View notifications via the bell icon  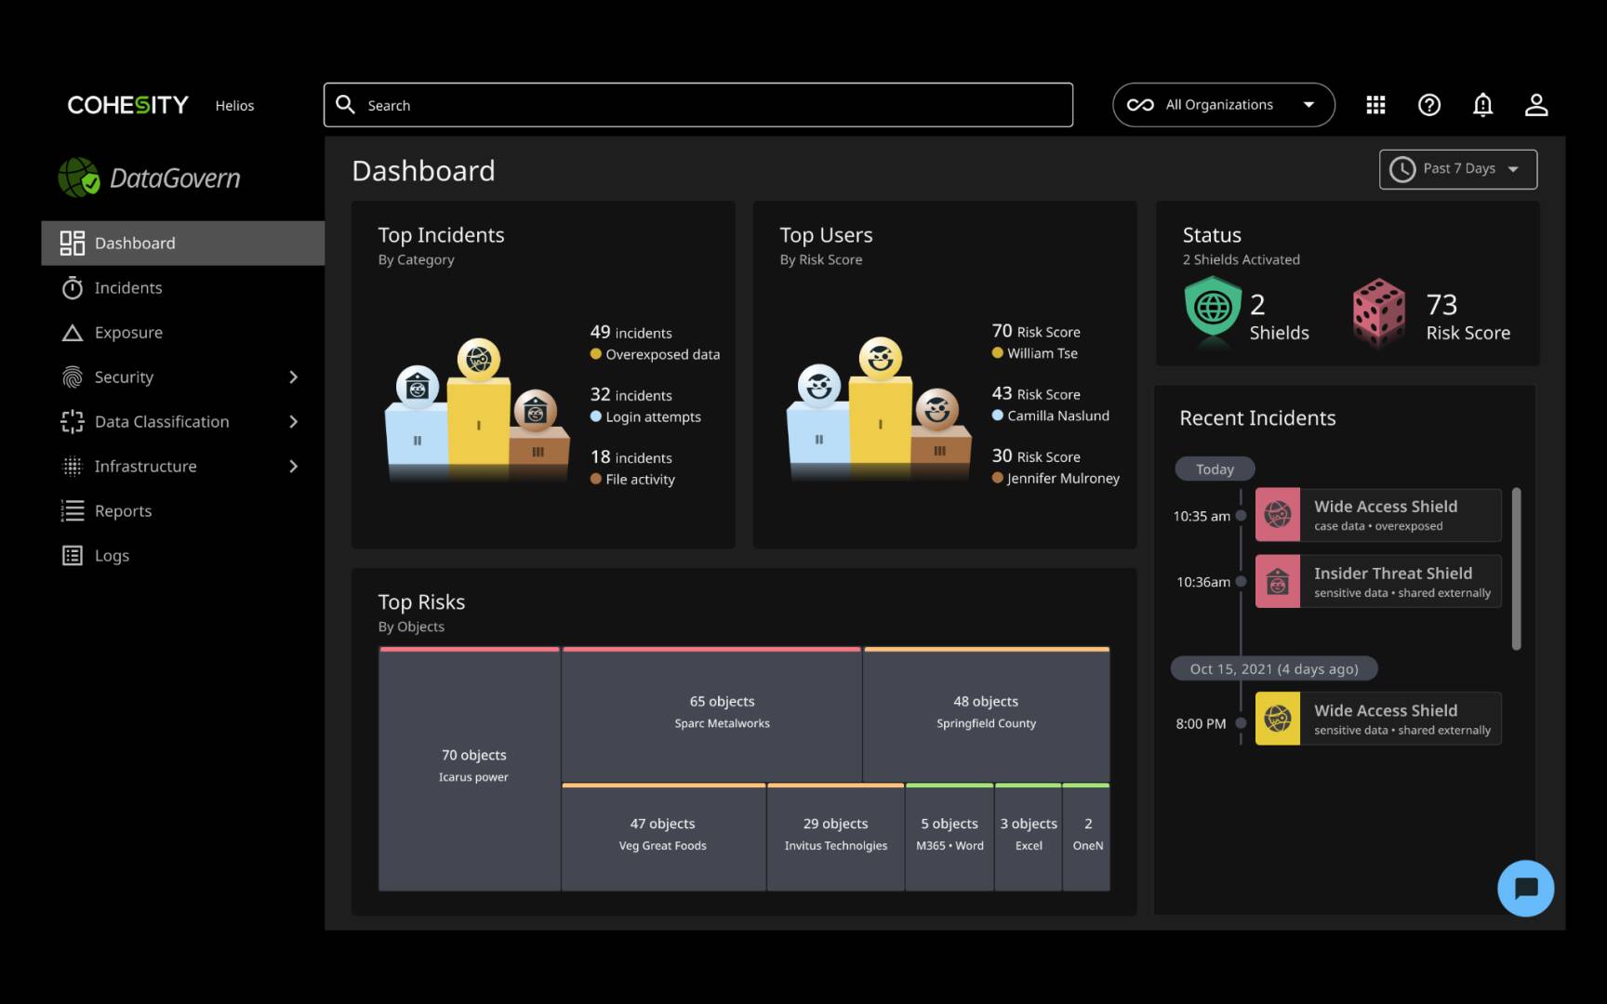pos(1483,104)
